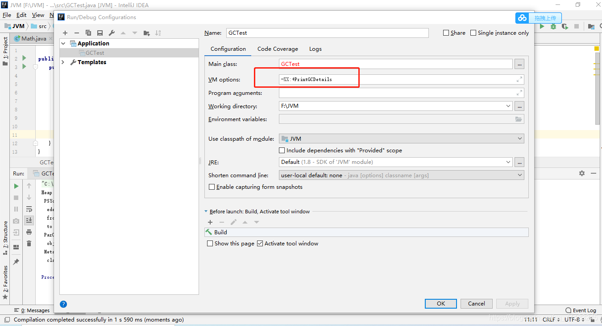Open Shorten command line dropdown

(520, 175)
